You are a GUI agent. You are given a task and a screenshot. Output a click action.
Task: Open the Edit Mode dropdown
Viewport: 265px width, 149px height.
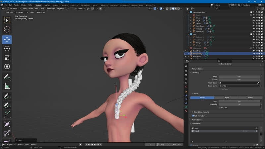coord(14,9)
